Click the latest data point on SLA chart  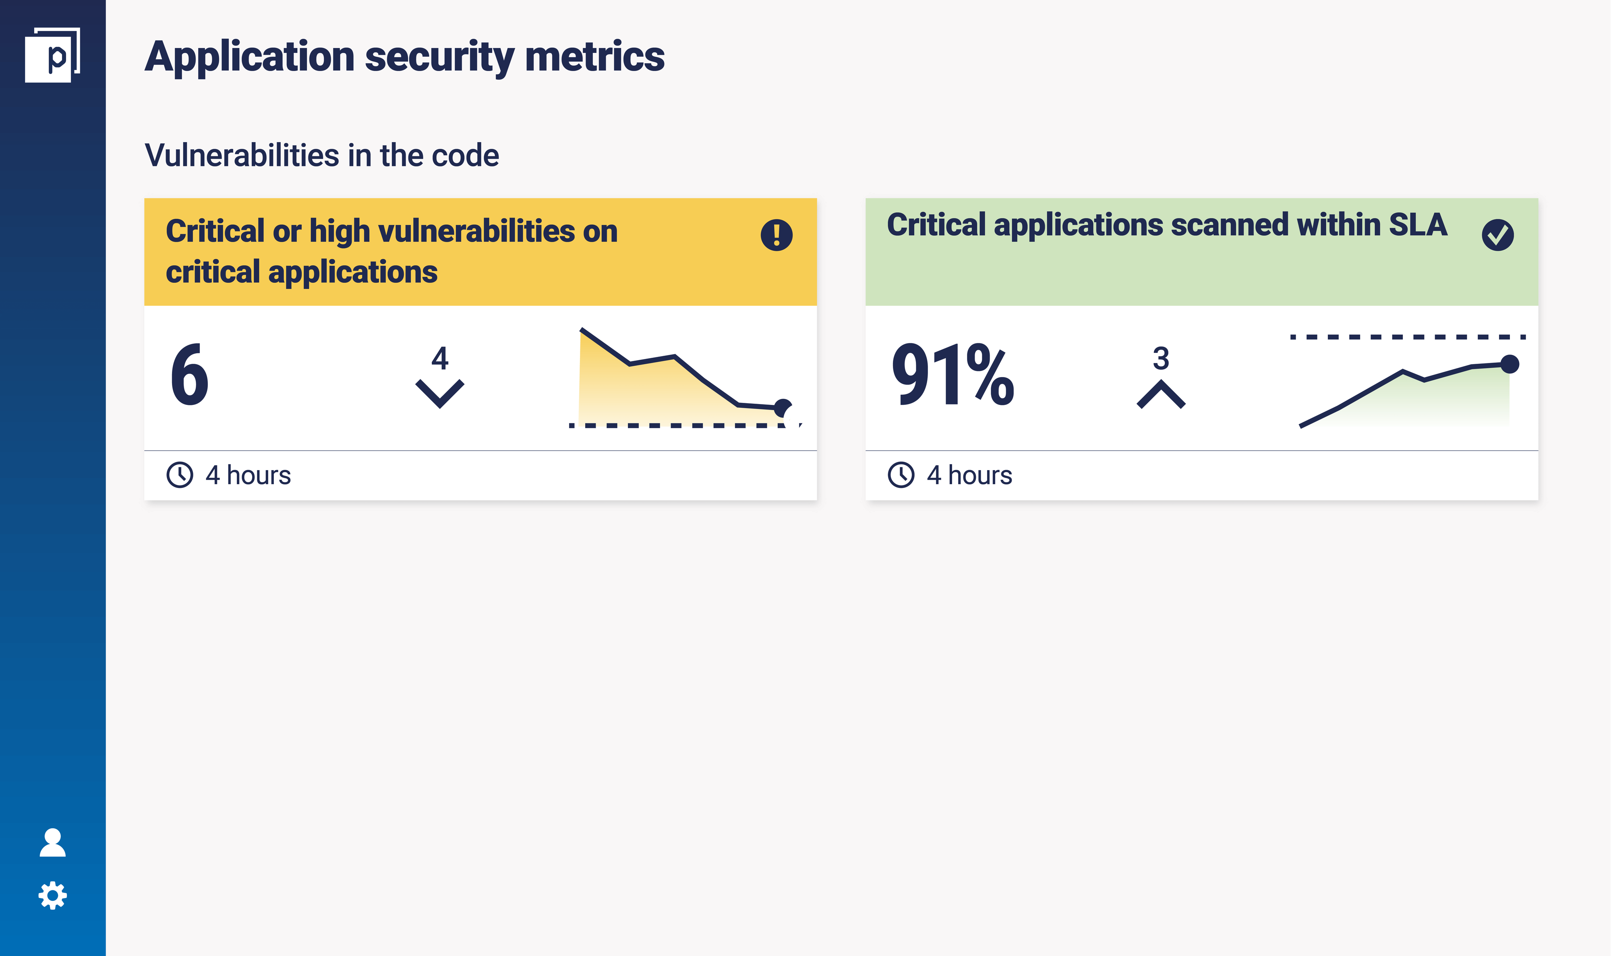(x=1509, y=364)
